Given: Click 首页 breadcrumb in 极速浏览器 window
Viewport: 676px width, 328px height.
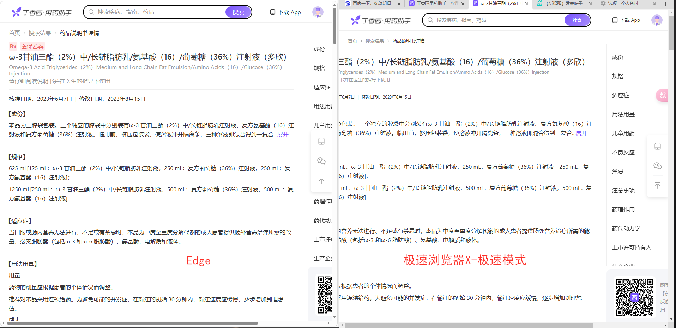Looking at the screenshot, I should 352,41.
